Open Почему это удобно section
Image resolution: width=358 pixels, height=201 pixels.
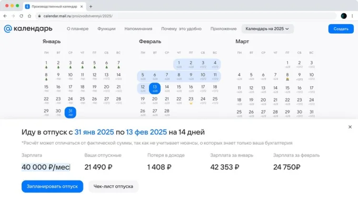pyautogui.click(x=181, y=29)
